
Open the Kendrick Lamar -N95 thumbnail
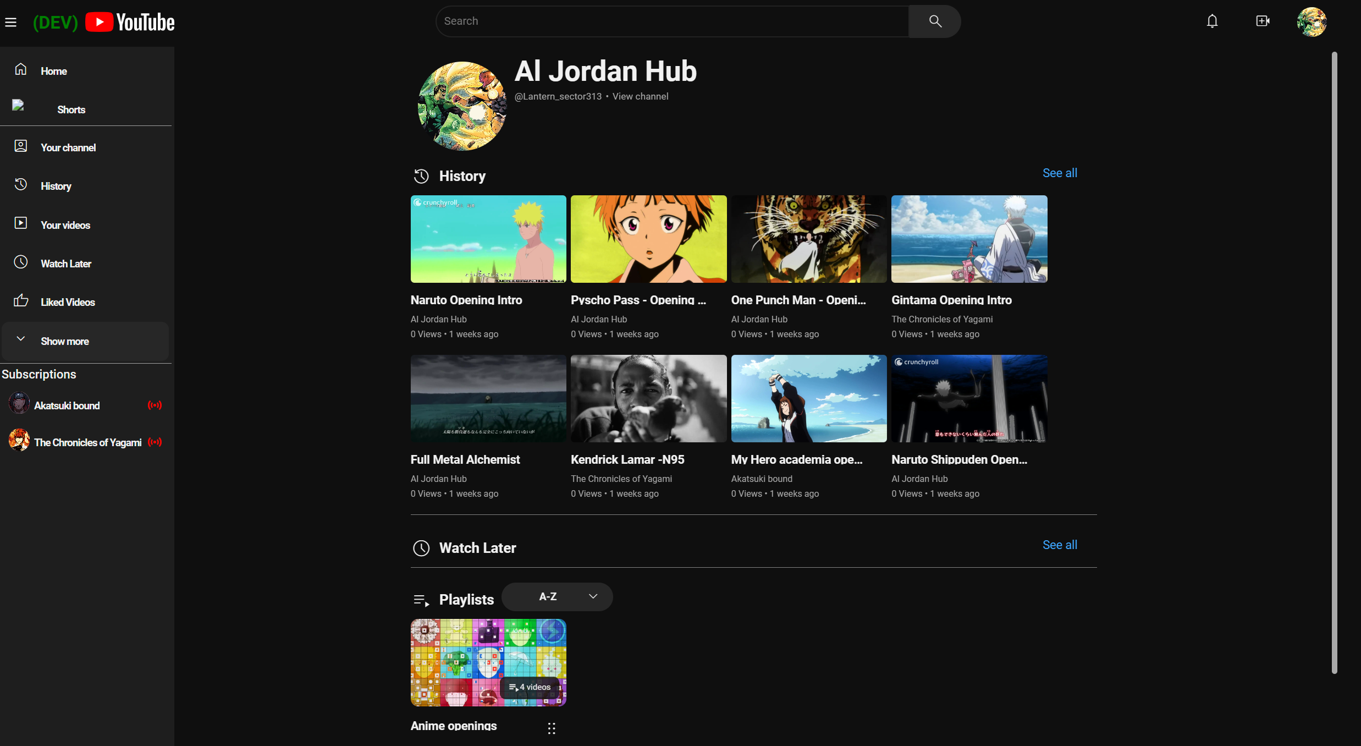[x=648, y=398]
